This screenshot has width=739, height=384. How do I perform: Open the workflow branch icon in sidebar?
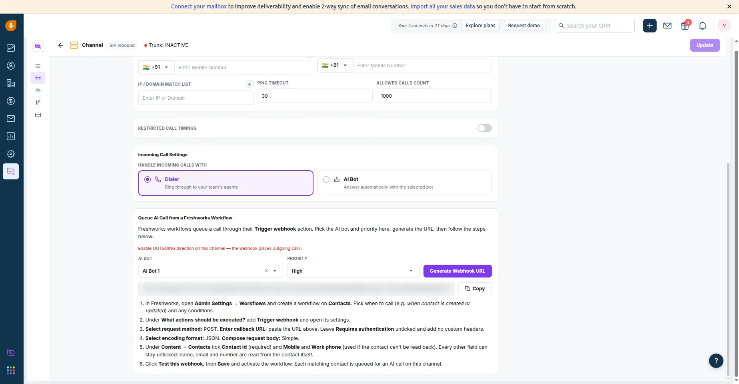(38, 103)
